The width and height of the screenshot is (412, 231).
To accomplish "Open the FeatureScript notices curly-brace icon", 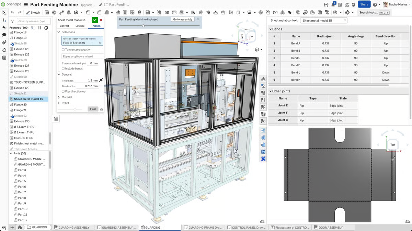I will [x=326, y=4].
